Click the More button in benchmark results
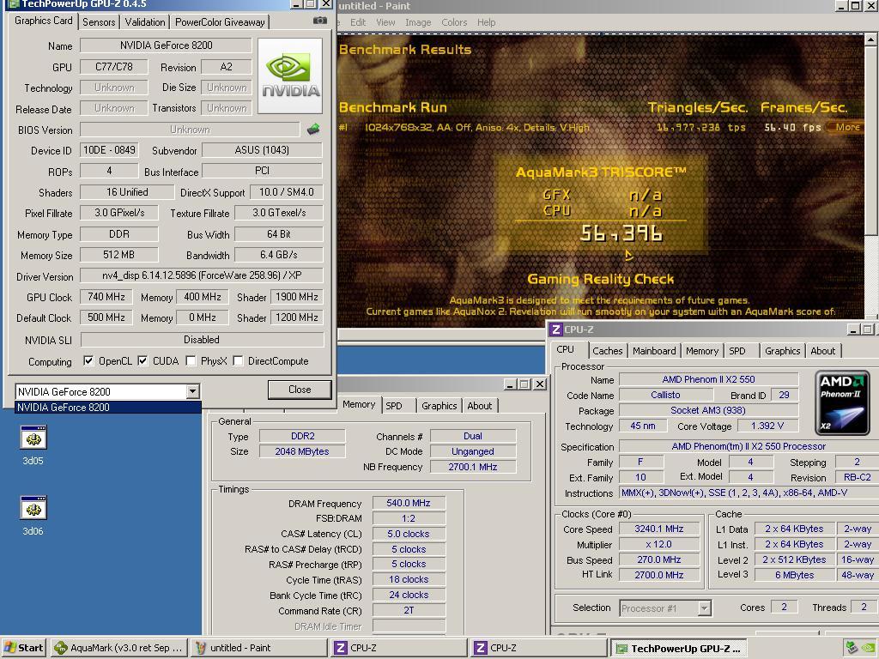 tap(846, 127)
